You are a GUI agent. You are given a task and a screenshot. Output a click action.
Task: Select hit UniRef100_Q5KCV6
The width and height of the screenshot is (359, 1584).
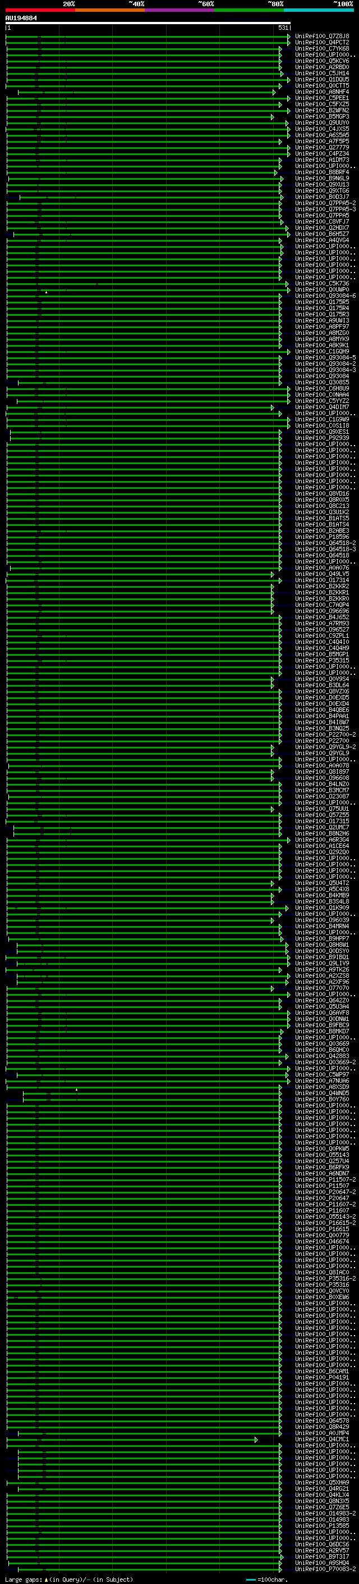pos(322,61)
